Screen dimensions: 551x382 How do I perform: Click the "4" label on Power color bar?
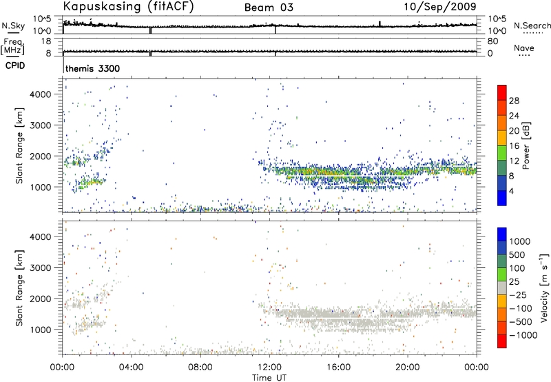(x=512, y=191)
